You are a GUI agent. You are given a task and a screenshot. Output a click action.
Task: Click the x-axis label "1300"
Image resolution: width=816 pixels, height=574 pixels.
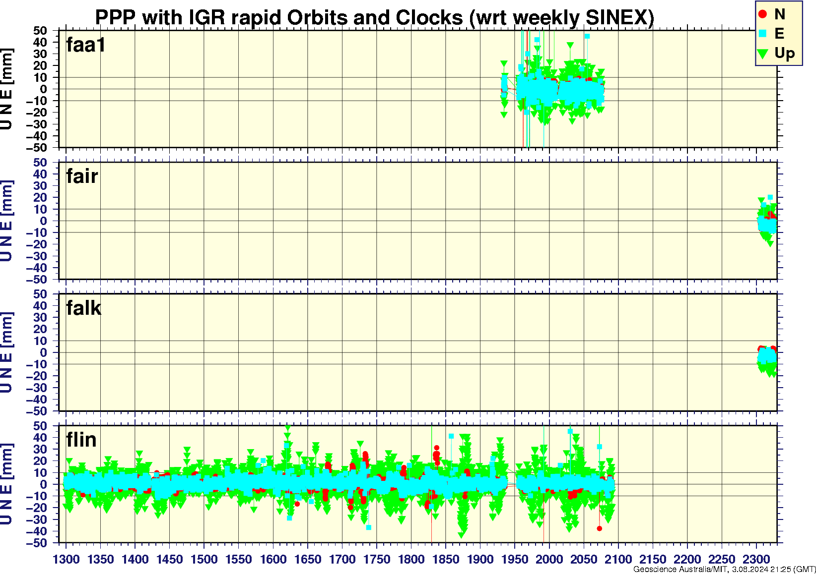point(66,559)
